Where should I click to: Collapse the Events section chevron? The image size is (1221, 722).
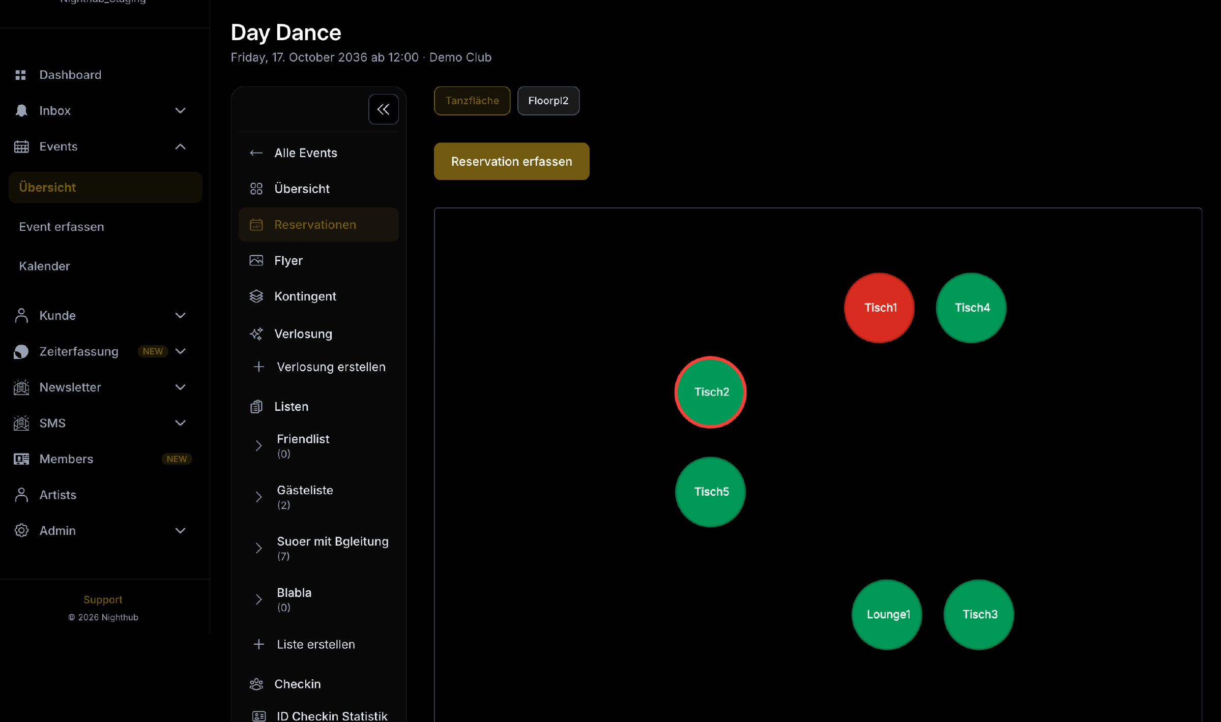[x=180, y=146]
